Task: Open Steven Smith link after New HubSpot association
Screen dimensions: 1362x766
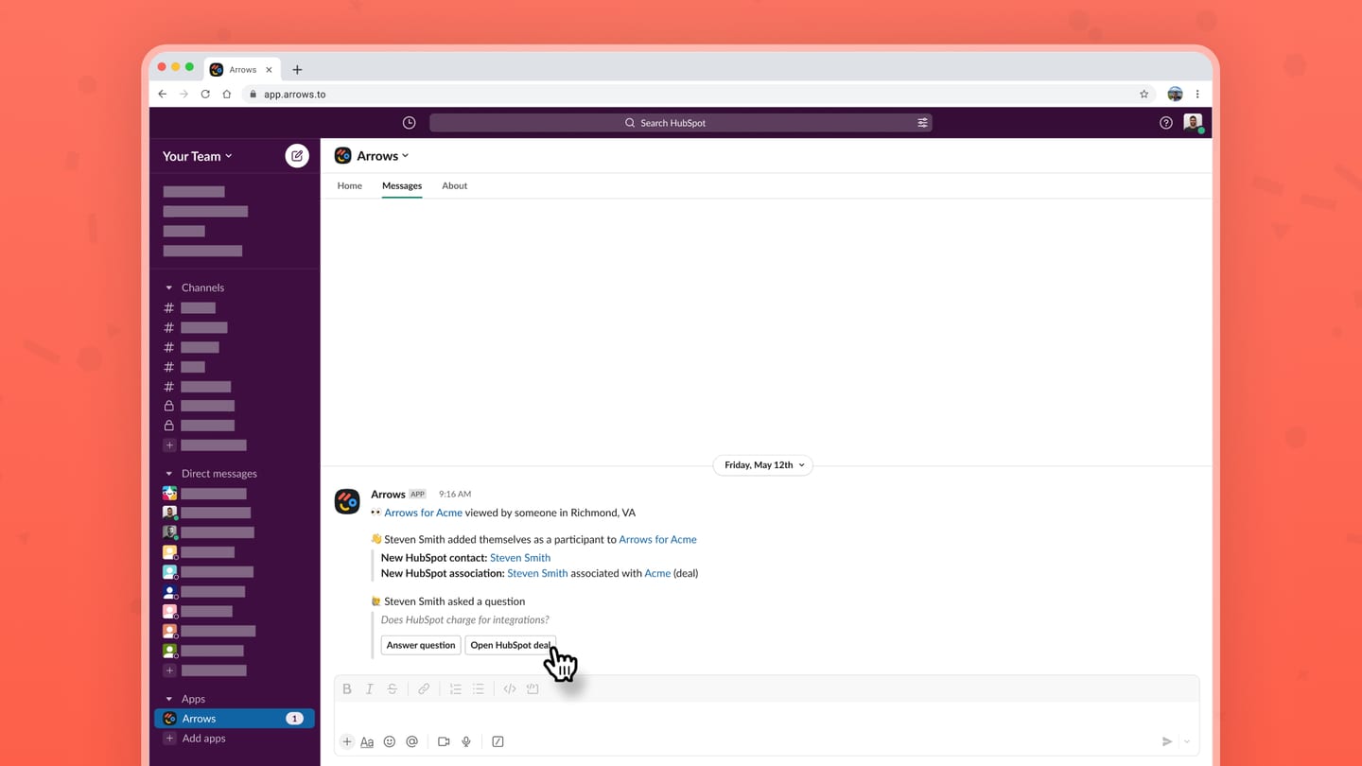Action: click(537, 573)
